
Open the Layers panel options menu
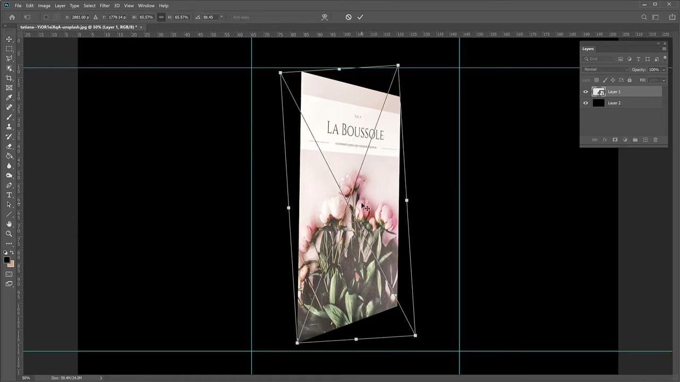664,49
